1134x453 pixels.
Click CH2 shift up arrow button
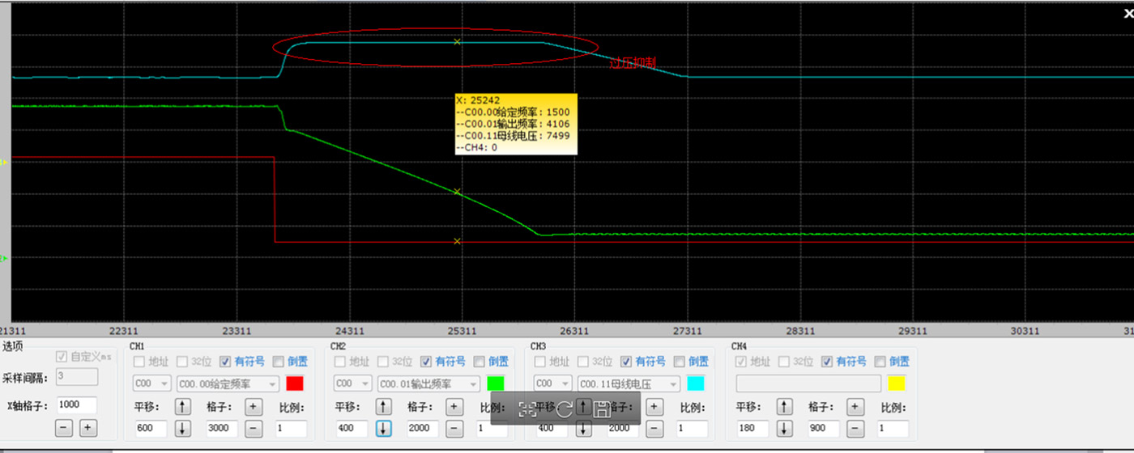coord(384,407)
